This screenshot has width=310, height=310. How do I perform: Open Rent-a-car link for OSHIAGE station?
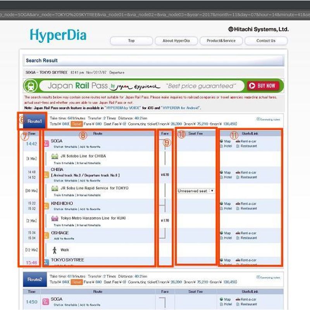246,233
